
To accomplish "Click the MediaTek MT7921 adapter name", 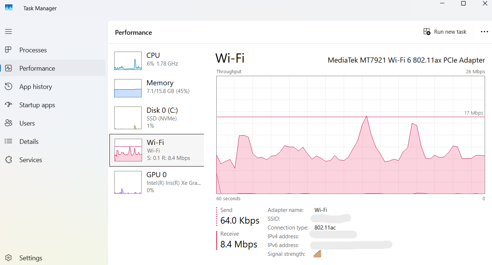I will point(406,60).
